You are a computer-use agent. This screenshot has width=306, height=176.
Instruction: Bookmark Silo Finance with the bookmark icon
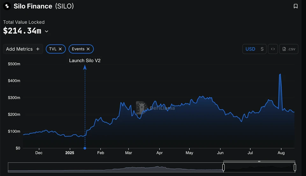tap(295, 6)
